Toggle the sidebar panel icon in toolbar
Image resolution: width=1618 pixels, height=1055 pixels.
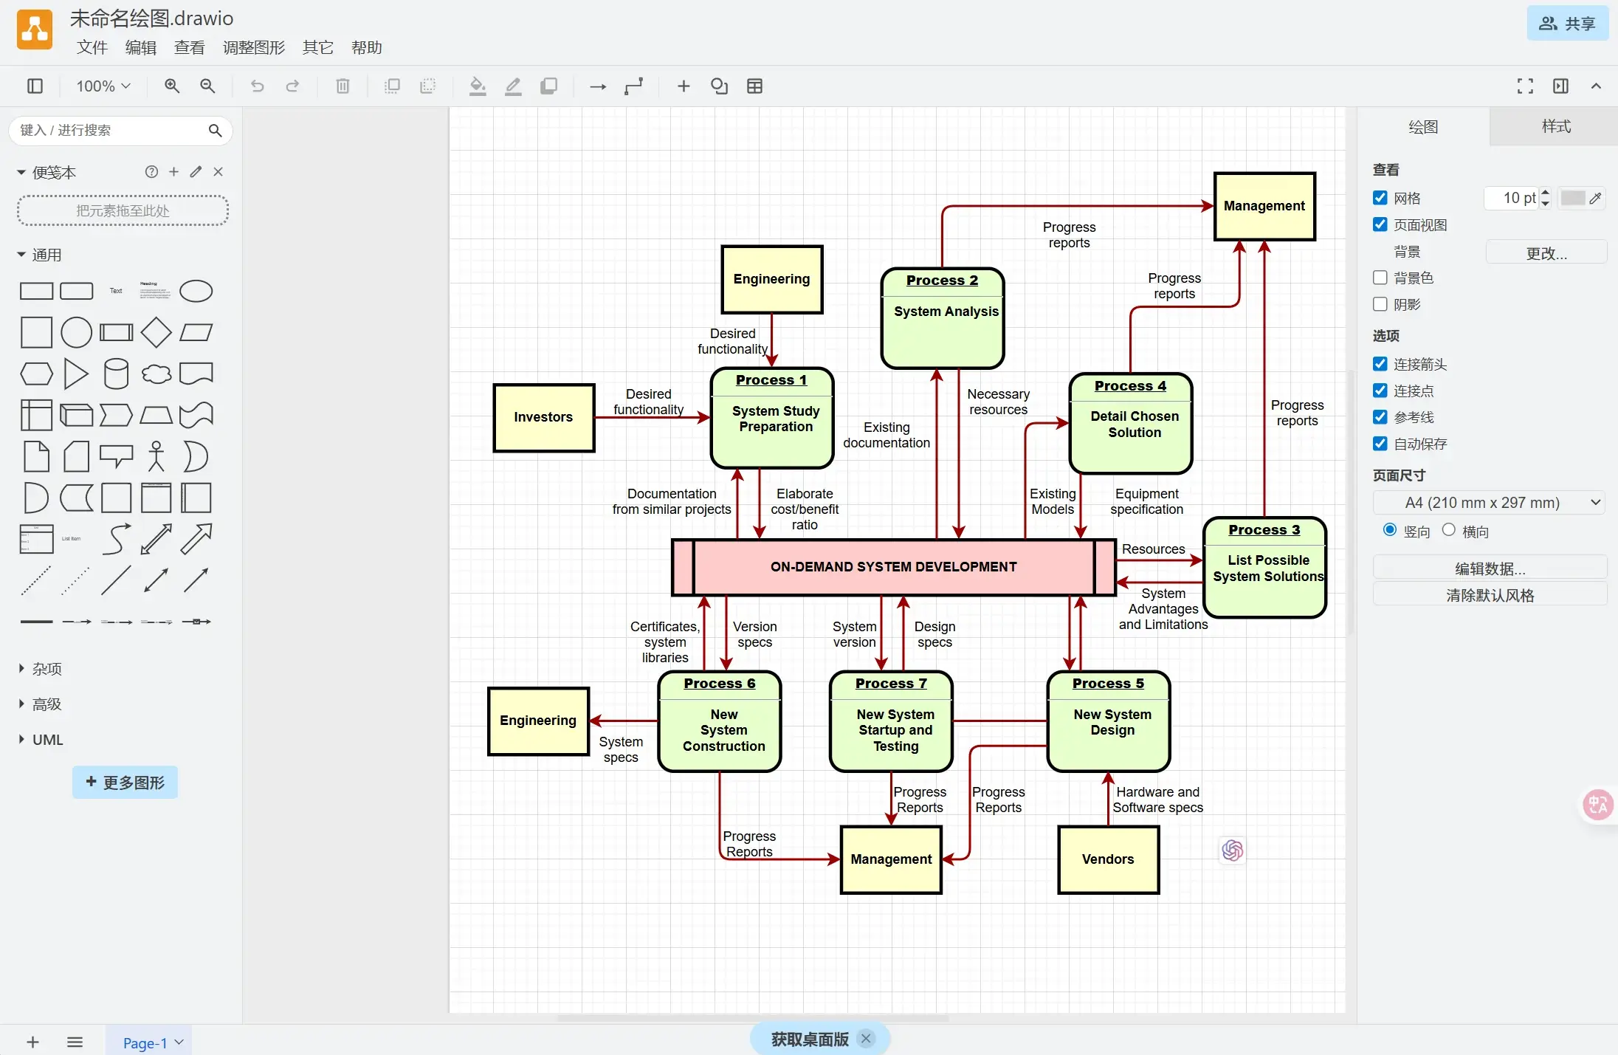35,86
